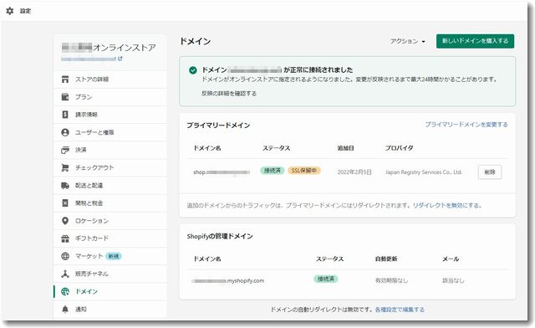Click リダイレクトを無効にする link
The width and height of the screenshot is (535, 328).
[446, 205]
